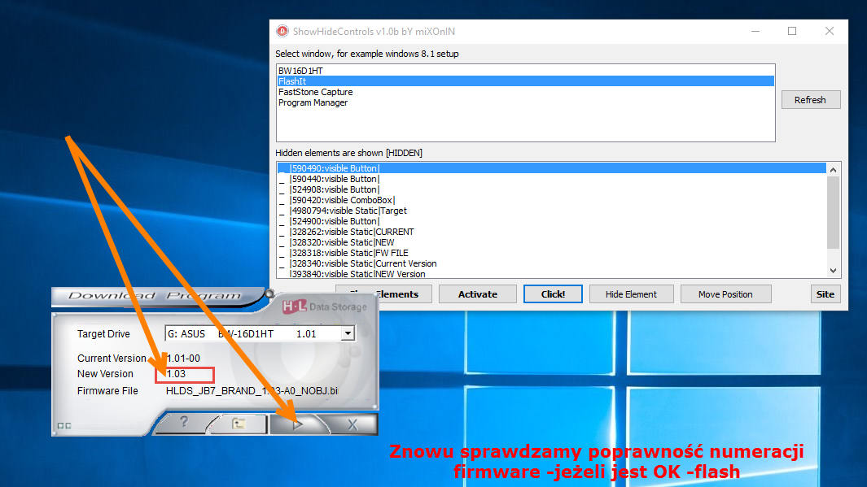867x487 pixels.
Task: Select element 524900:visible Button
Action: coord(551,221)
